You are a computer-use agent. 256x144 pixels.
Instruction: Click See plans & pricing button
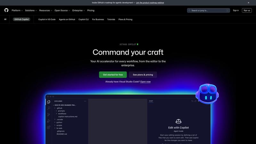pyautogui.click(x=143, y=75)
